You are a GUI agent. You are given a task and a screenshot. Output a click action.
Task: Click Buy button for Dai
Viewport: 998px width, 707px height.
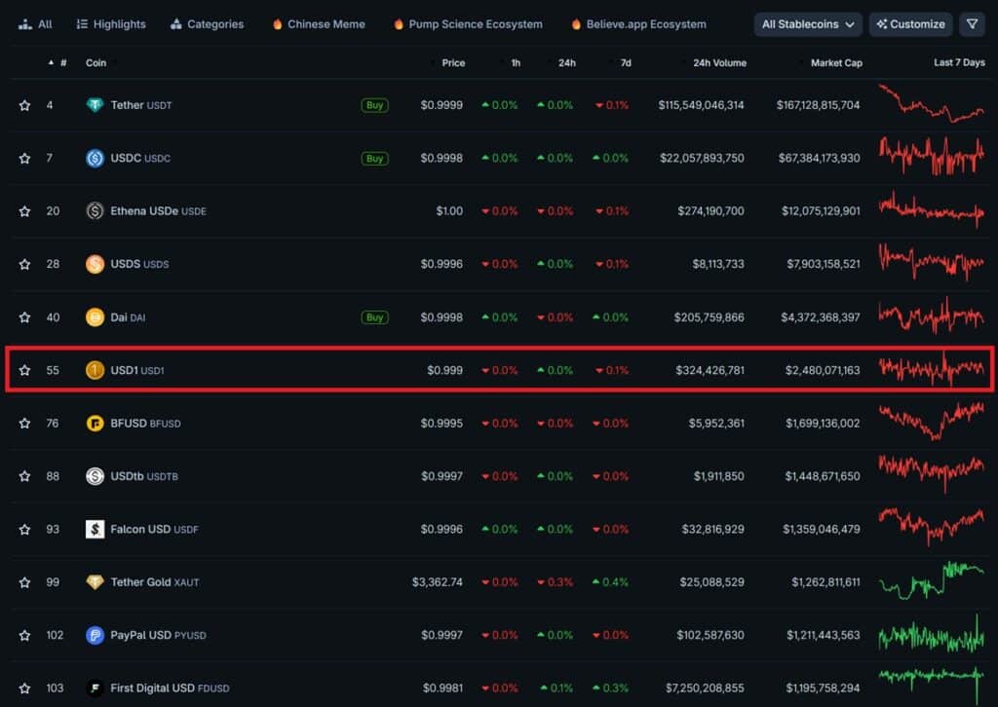(x=375, y=317)
